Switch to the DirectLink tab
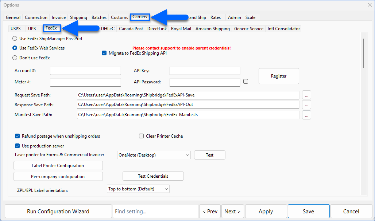Viewport: 375px width, 221px height. pos(157,29)
